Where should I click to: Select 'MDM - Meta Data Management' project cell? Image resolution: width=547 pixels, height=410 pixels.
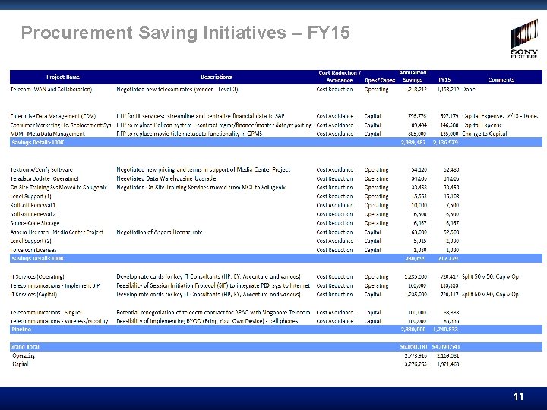point(47,134)
